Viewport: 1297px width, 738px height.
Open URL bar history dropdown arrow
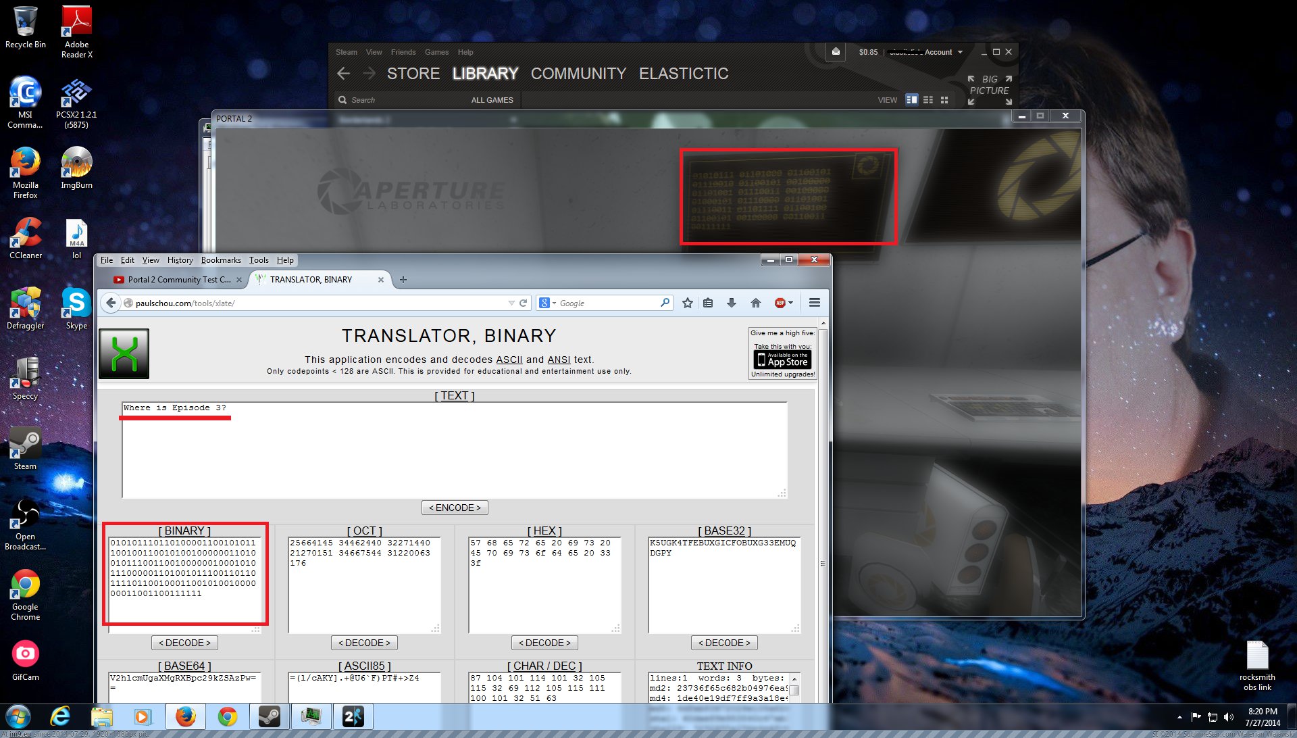(511, 303)
